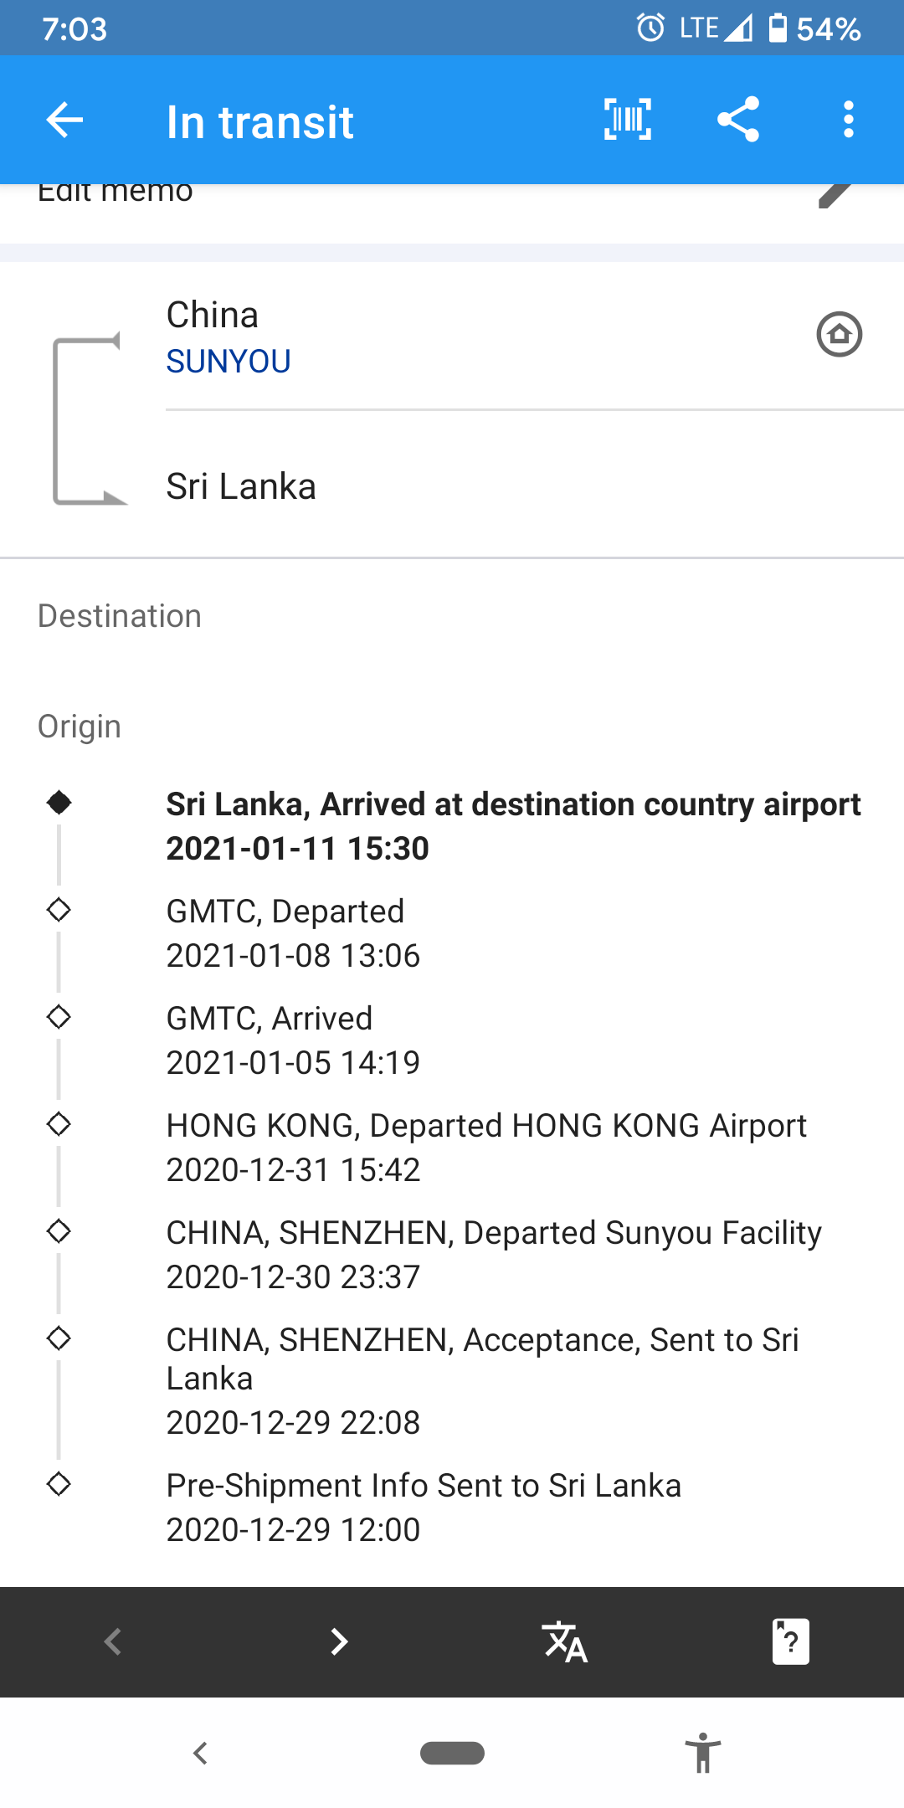Open the accessibility shortcut icon

point(703,1753)
